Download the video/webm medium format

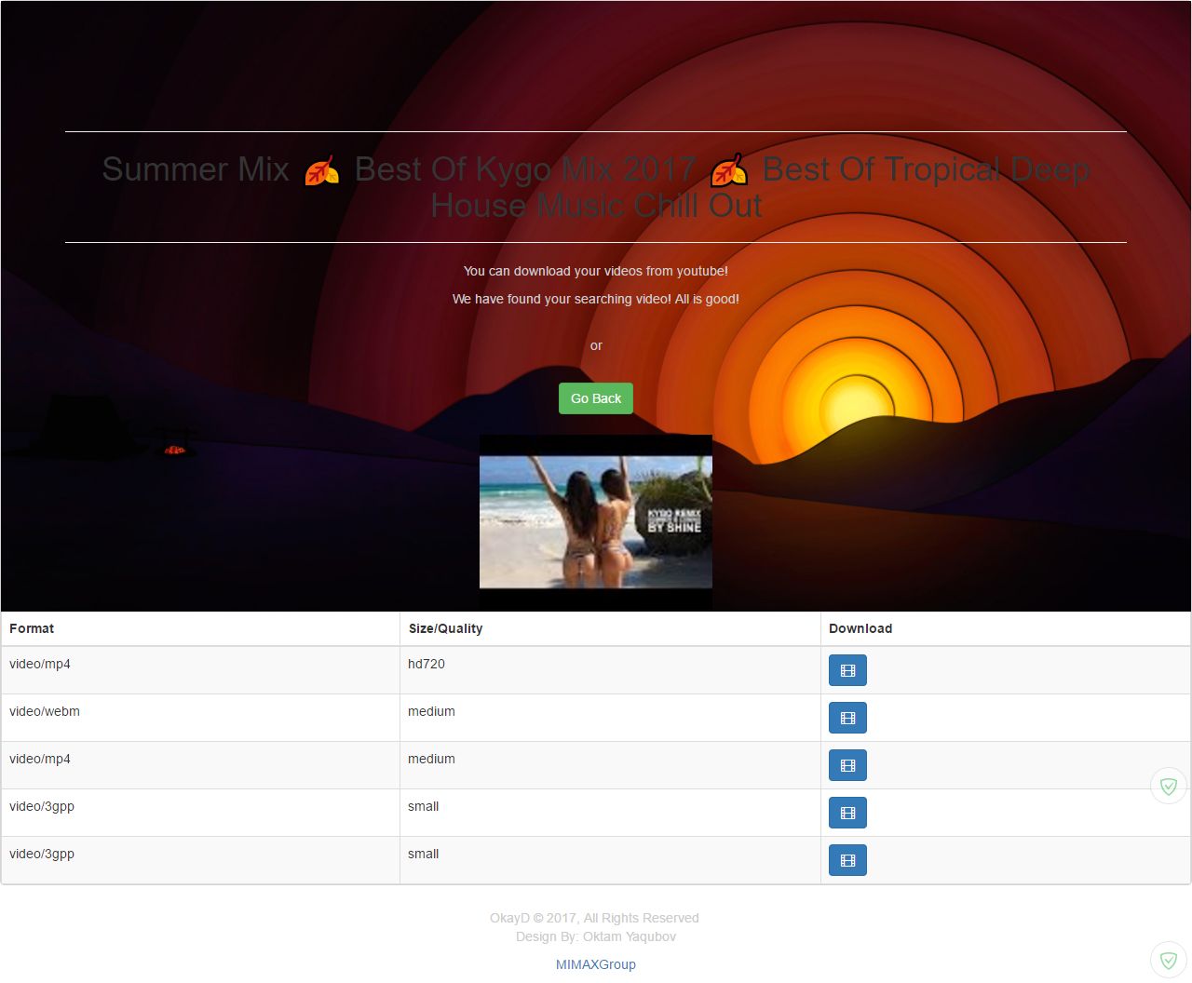pyautogui.click(x=847, y=718)
